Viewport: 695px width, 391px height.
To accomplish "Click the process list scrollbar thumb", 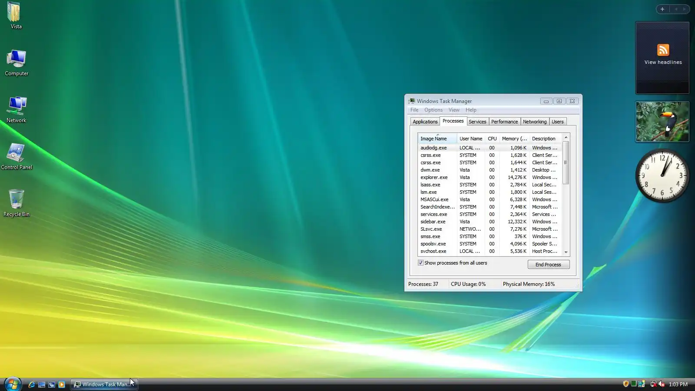I will coord(566,162).
